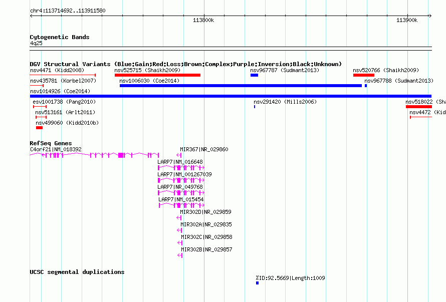Viewport: 446px width, 302px height.
Task: Click the MIR302C NR_029858 arrow glyph
Action: pyautogui.click(x=180, y=243)
